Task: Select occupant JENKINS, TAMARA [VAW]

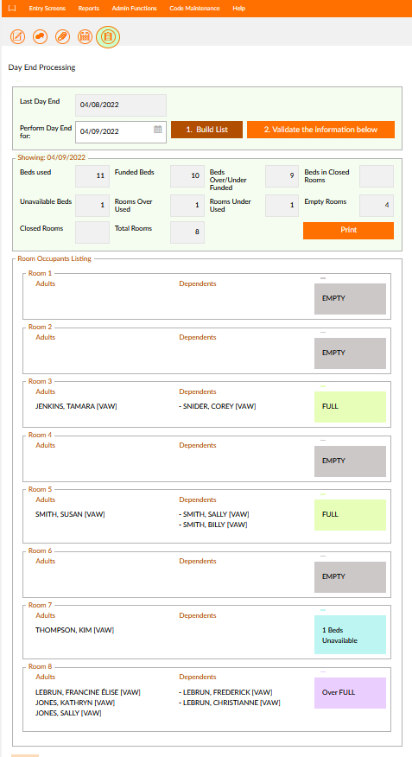Action: (76, 406)
